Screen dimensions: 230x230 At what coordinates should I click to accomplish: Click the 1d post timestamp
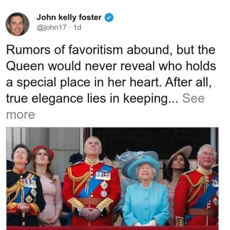point(77,27)
